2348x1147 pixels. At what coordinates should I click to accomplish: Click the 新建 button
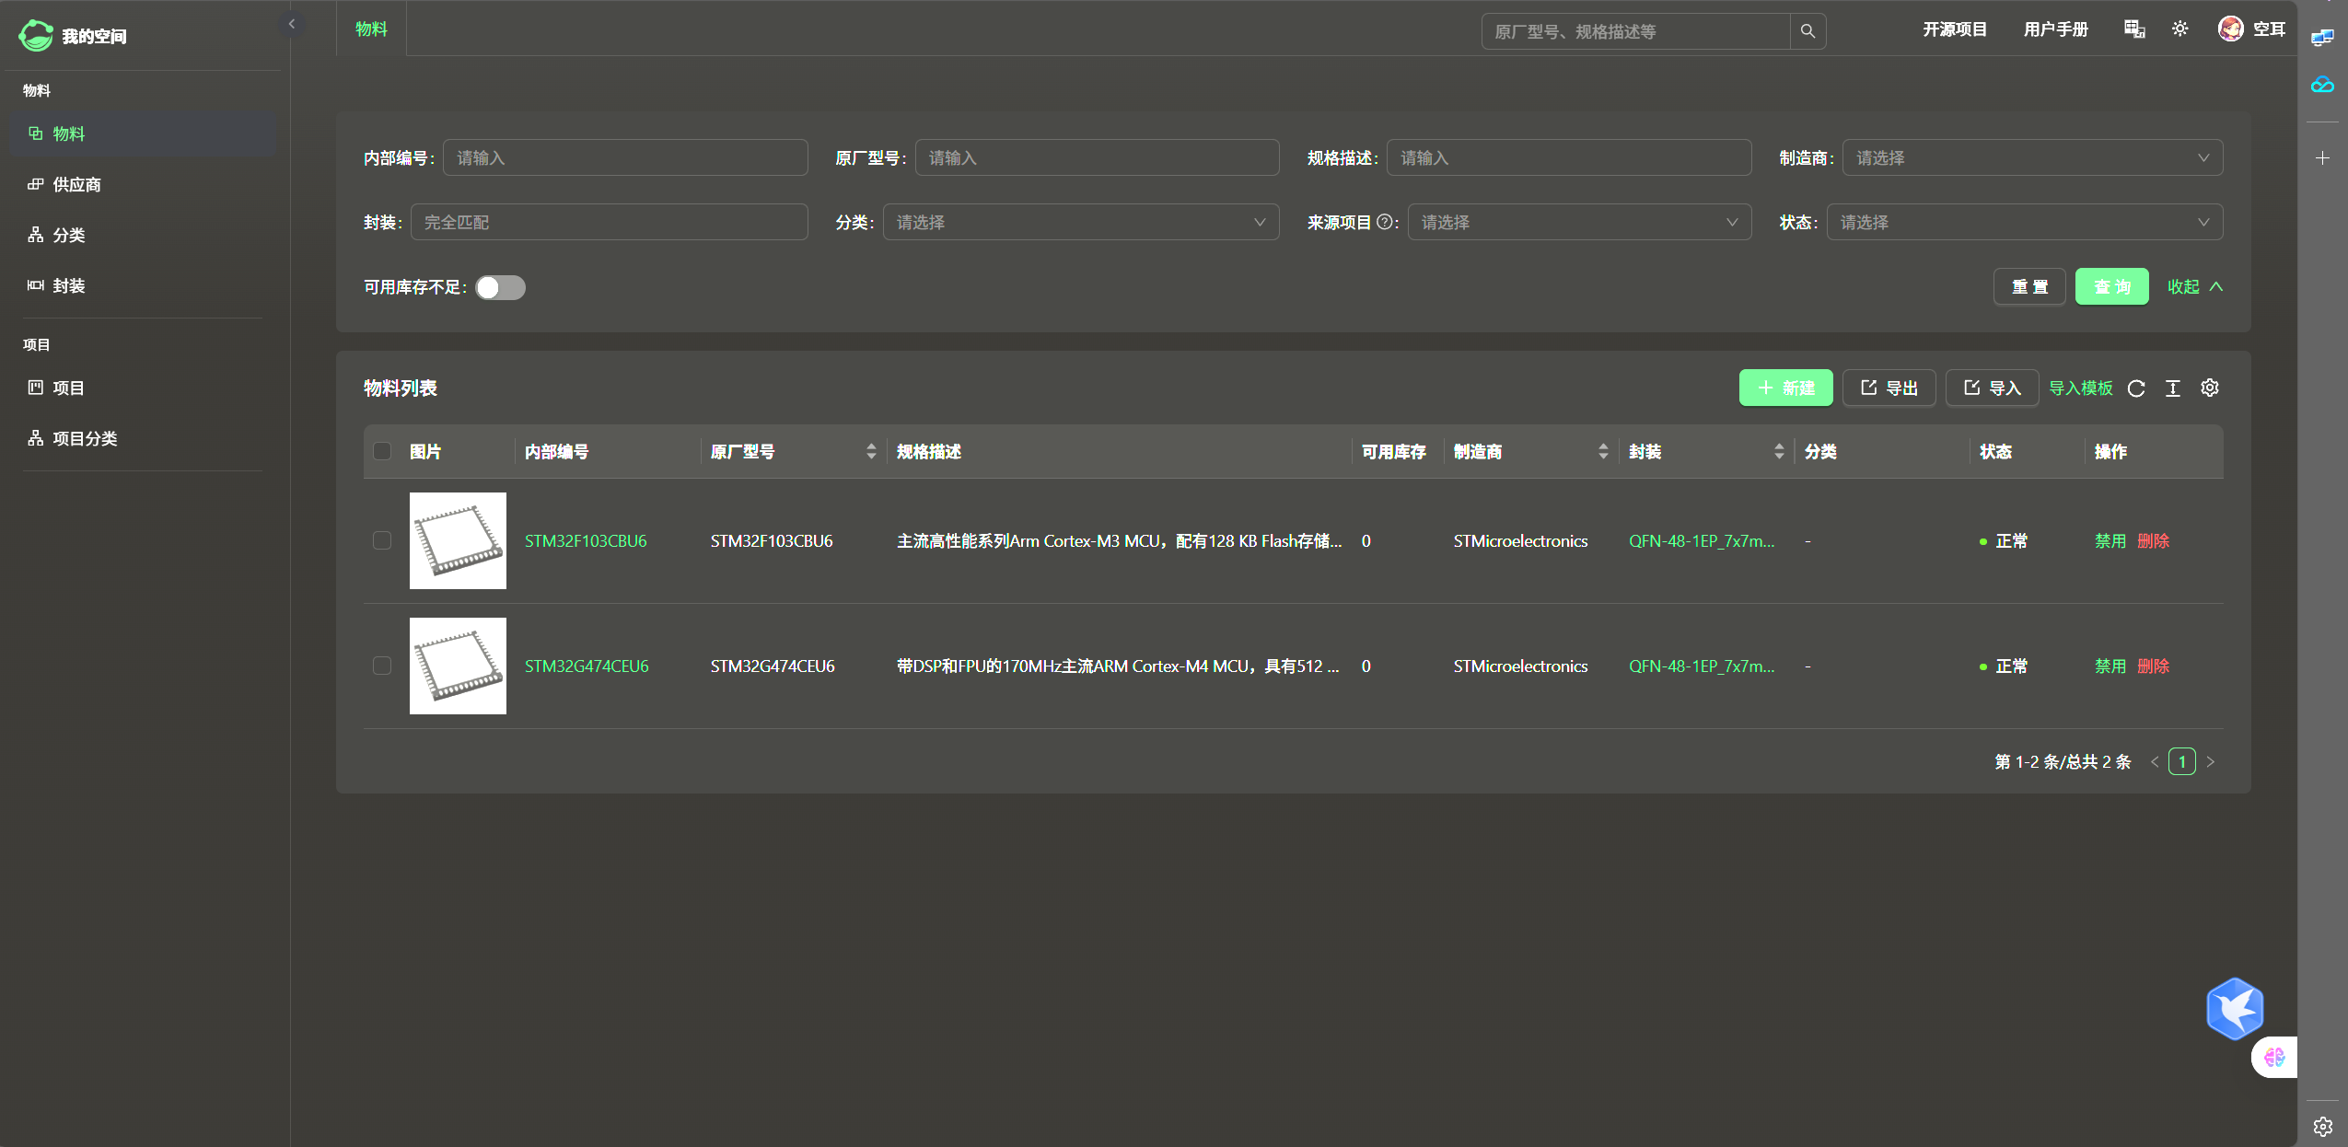coord(1786,388)
